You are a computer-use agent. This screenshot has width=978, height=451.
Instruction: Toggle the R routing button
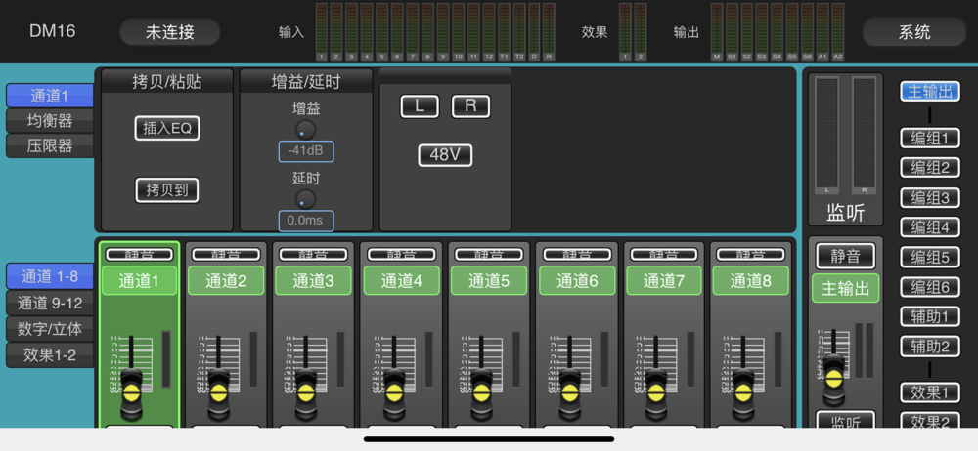coord(470,106)
